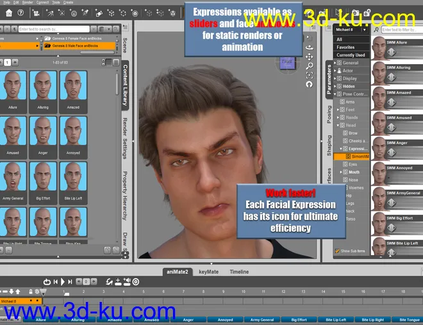The width and height of the screenshot is (423, 325).
Task: Click the viewport Frame view icon
Action: click(310, 75)
